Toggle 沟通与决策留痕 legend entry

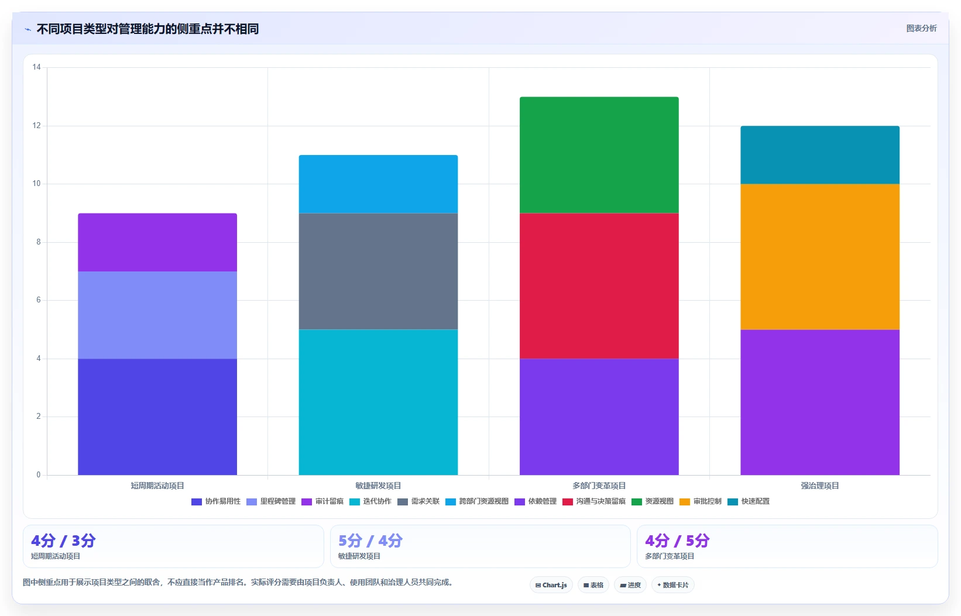pyautogui.click(x=594, y=501)
